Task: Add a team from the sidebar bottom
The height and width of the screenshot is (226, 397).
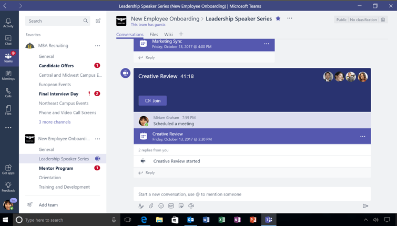Action: 48,205
